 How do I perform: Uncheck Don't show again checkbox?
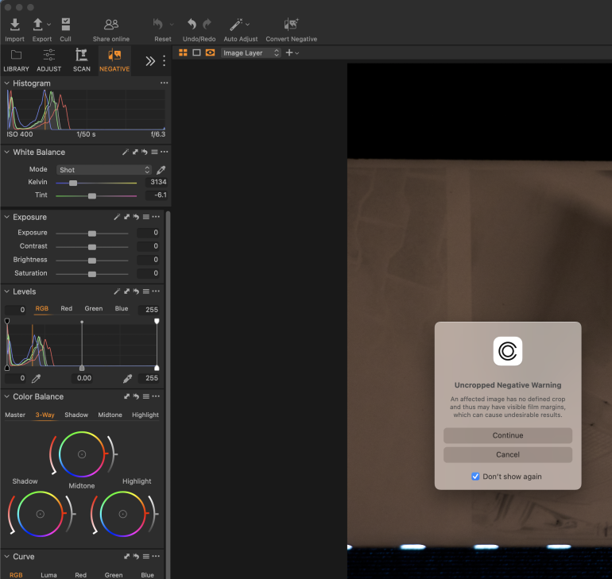(x=475, y=477)
